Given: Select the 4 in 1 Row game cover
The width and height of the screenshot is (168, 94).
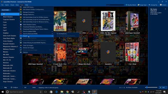Looking at the screenshot, I should [132, 52].
